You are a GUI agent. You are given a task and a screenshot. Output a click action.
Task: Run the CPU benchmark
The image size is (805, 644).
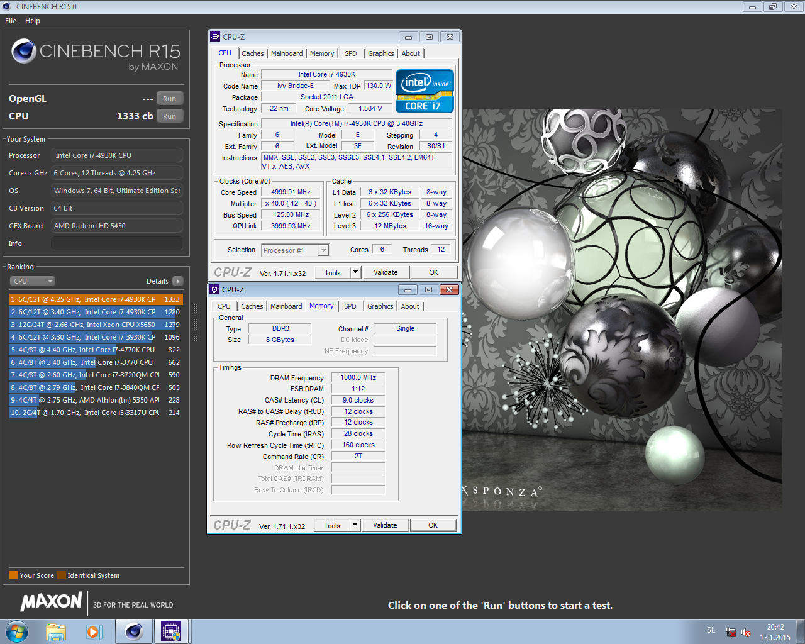pyautogui.click(x=170, y=116)
